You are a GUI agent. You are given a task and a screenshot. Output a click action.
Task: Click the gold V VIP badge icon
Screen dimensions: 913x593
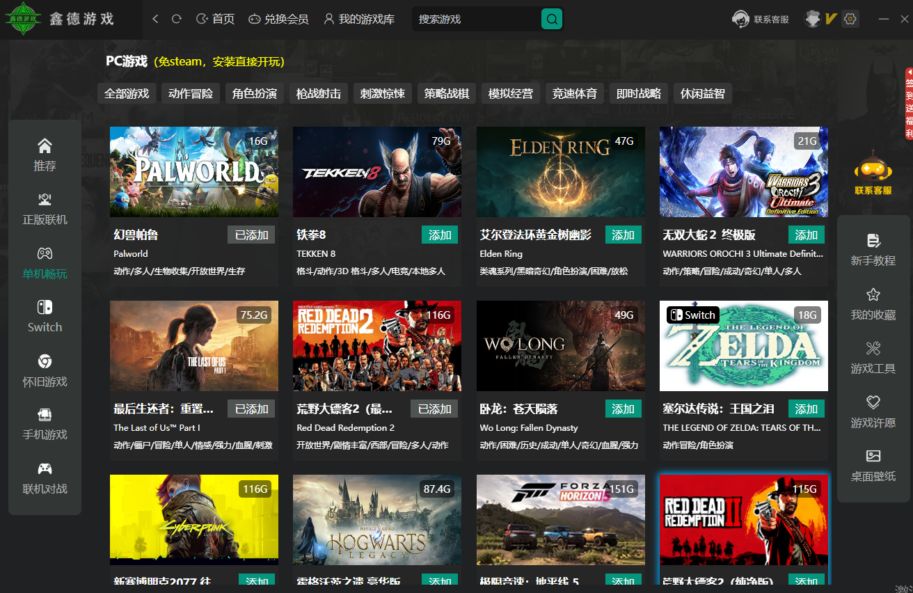[830, 19]
